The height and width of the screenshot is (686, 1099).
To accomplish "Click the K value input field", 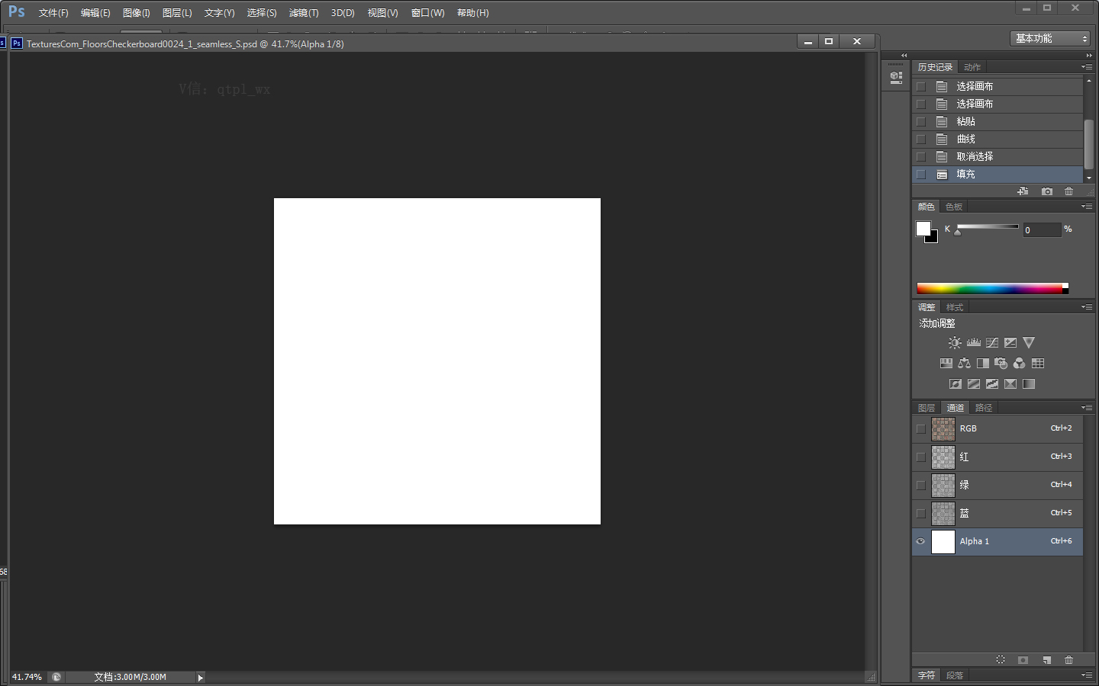I will click(1042, 229).
